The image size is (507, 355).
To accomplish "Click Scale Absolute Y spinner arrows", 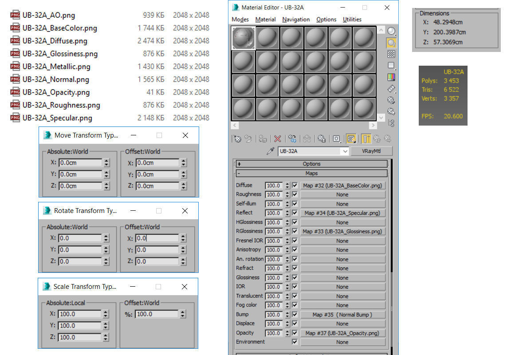I will 106,326.
